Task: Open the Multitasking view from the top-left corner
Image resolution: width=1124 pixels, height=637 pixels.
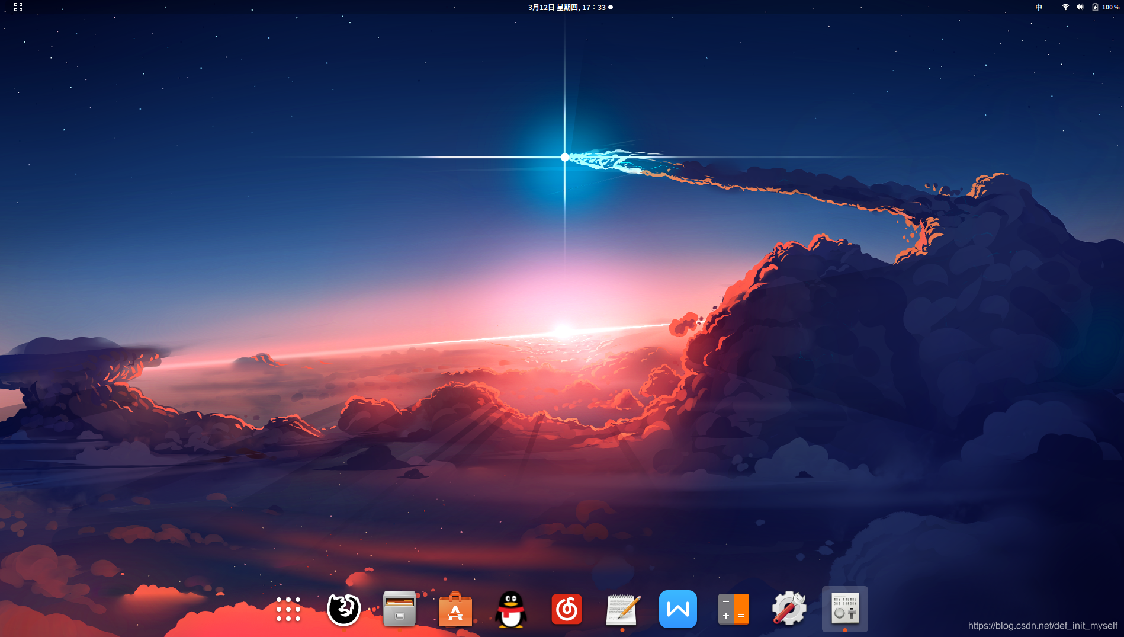Action: point(17,7)
